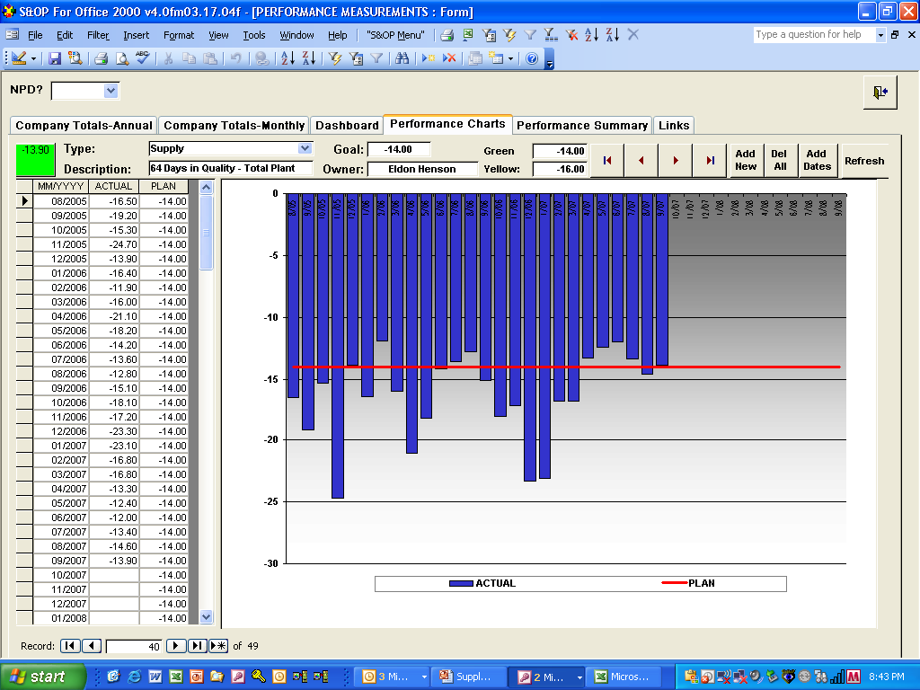Select the Find binoculars icon
The width and height of the screenshot is (920, 690).
click(x=402, y=59)
